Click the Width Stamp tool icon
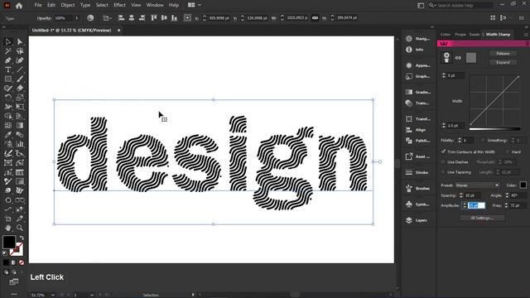530x298 pixels. (446, 57)
